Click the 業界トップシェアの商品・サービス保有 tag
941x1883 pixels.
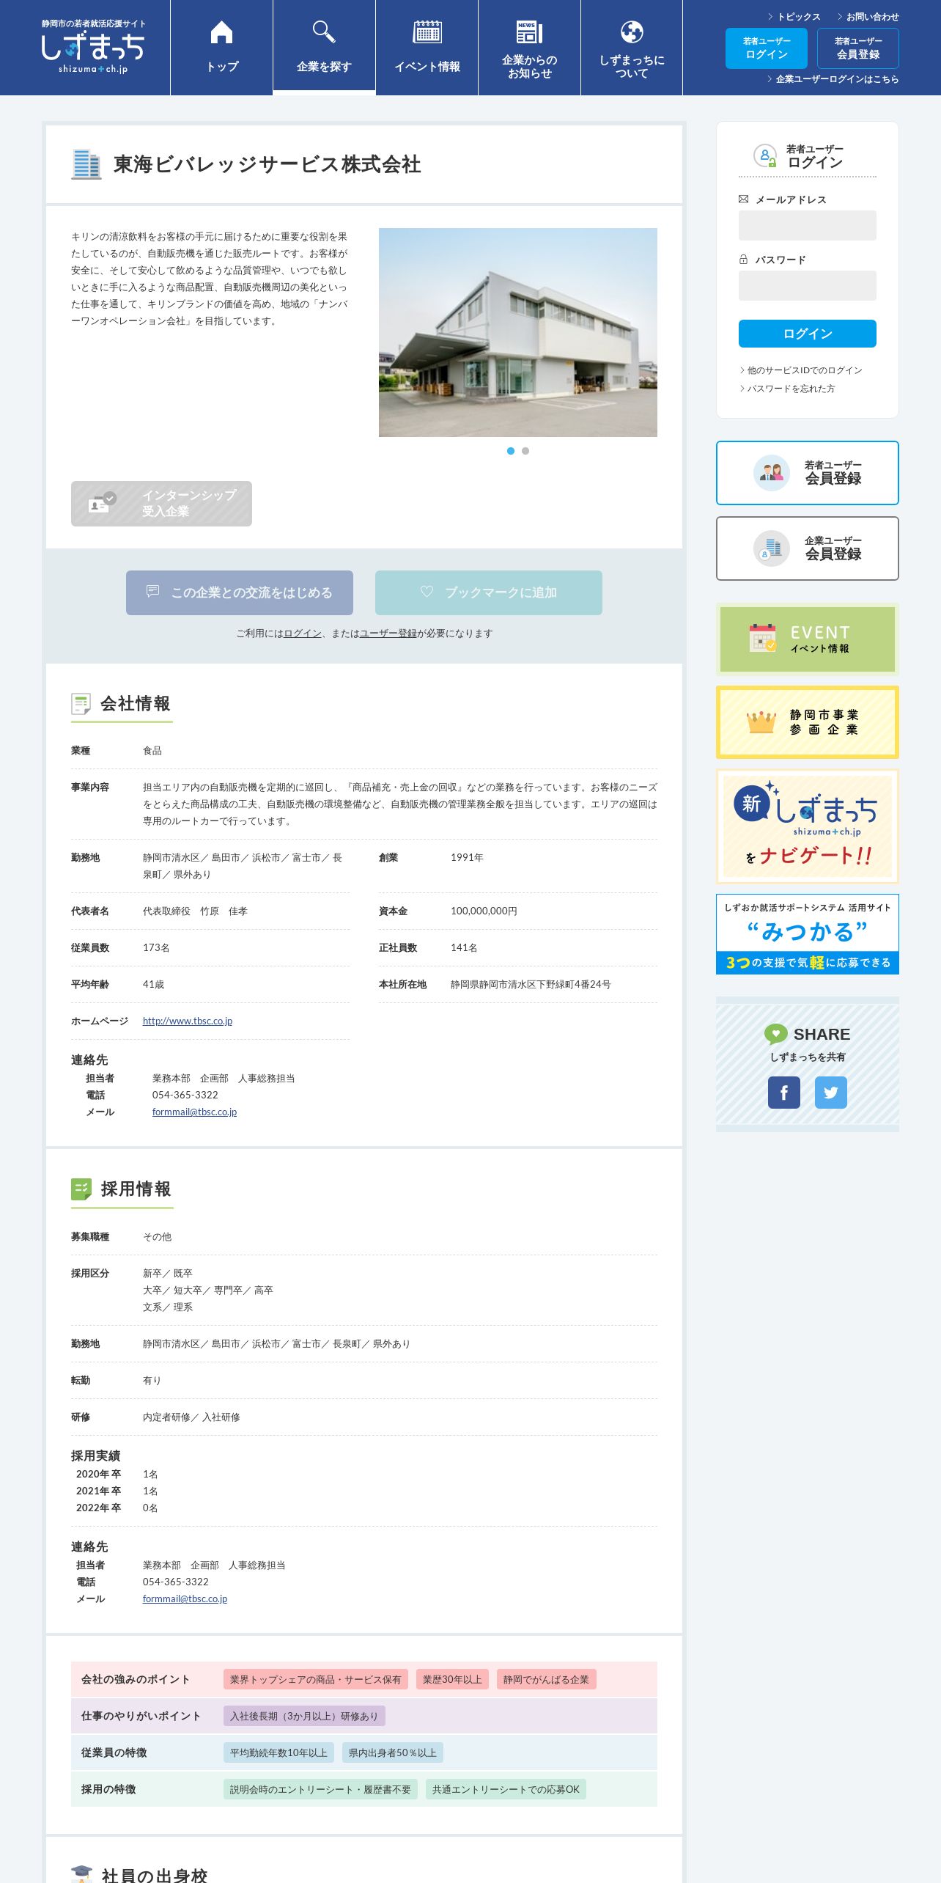pos(316,1679)
